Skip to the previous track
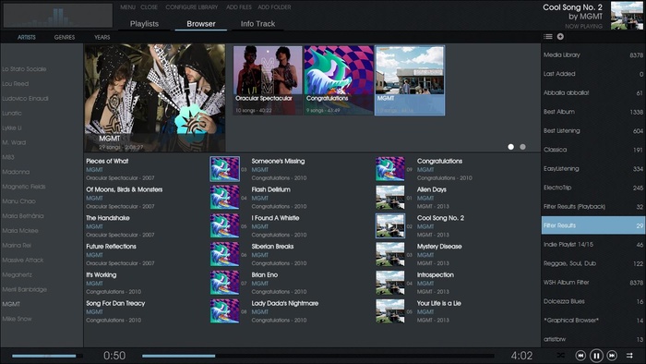This screenshot has height=364, width=646. [x=580, y=355]
